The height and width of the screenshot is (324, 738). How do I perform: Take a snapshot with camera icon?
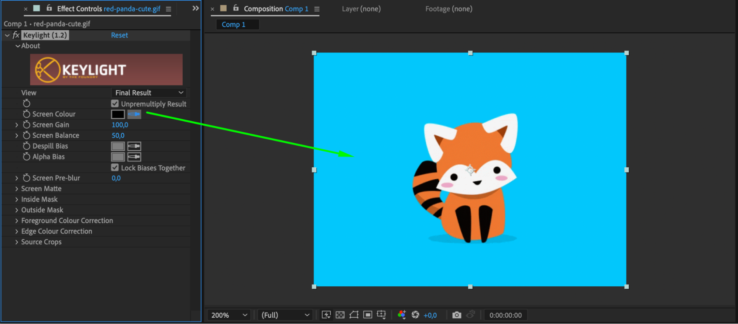[x=457, y=315]
